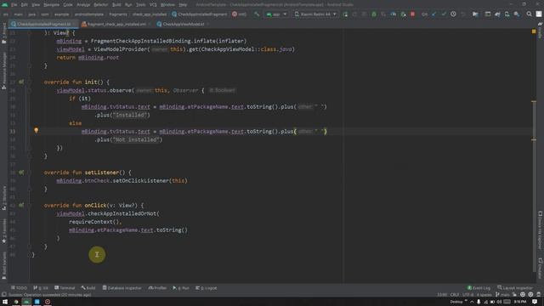Open the Tools menu
The height and width of the screenshot is (306, 544).
(x=141, y=5)
